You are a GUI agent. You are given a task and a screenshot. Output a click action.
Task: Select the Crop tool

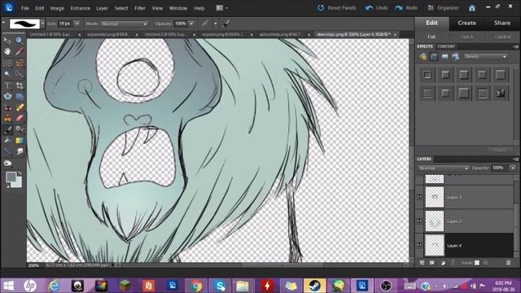pyautogui.click(x=20, y=85)
